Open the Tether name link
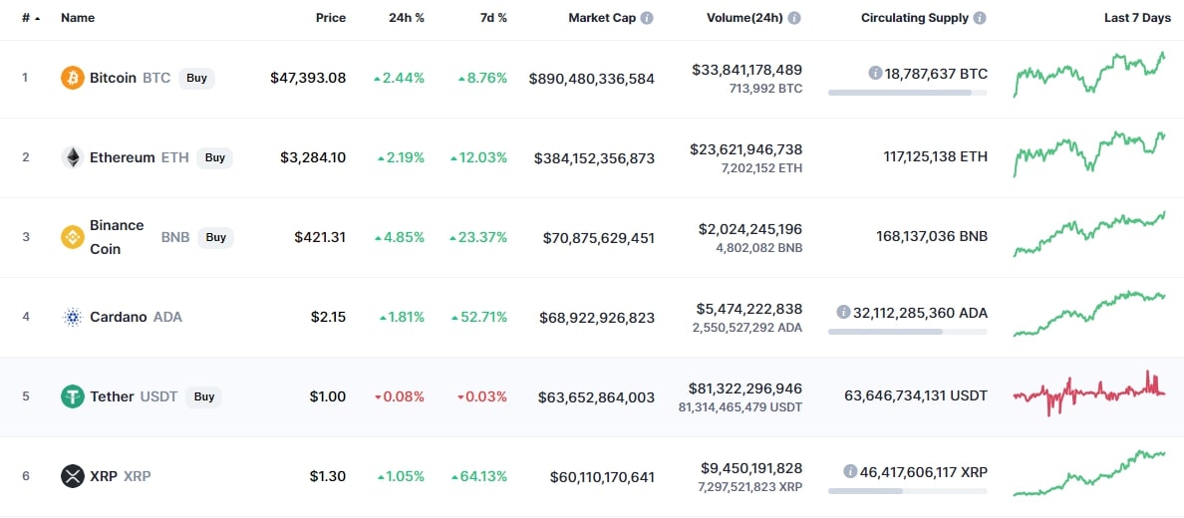This screenshot has width=1184, height=518. pyautogui.click(x=112, y=396)
